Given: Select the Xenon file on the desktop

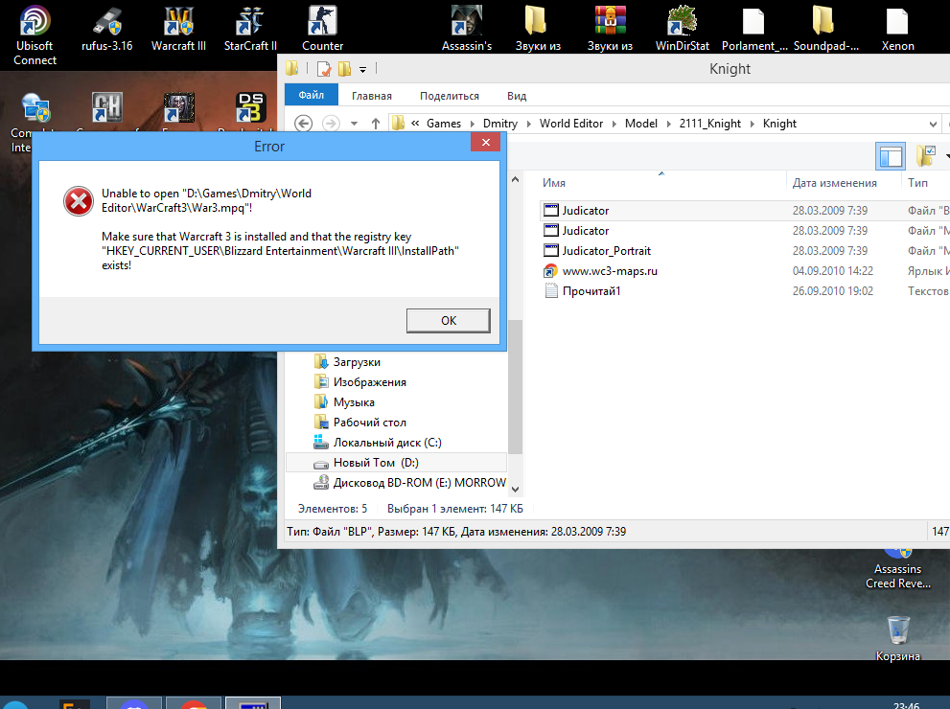Looking at the screenshot, I should click(897, 29).
